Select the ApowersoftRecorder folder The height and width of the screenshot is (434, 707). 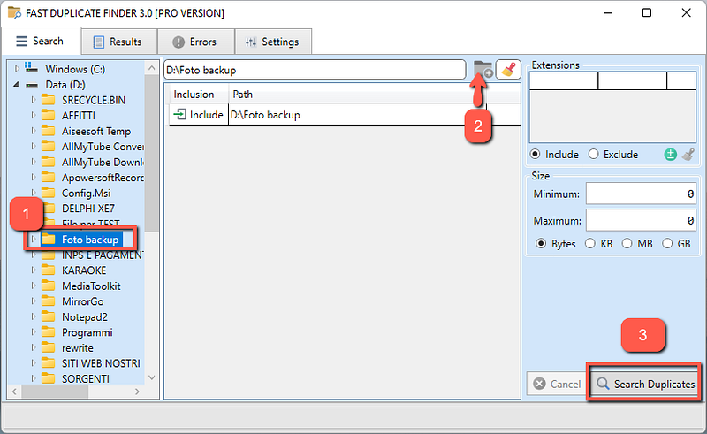[103, 178]
